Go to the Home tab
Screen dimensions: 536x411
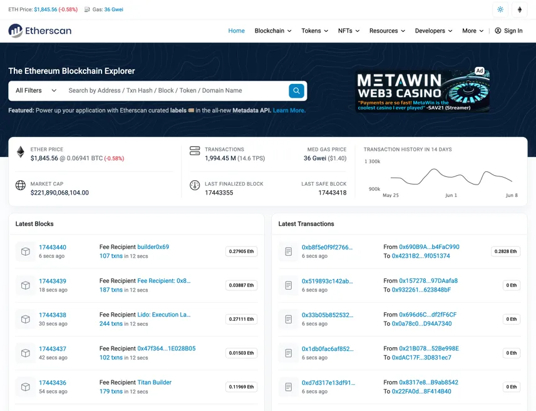(237, 31)
